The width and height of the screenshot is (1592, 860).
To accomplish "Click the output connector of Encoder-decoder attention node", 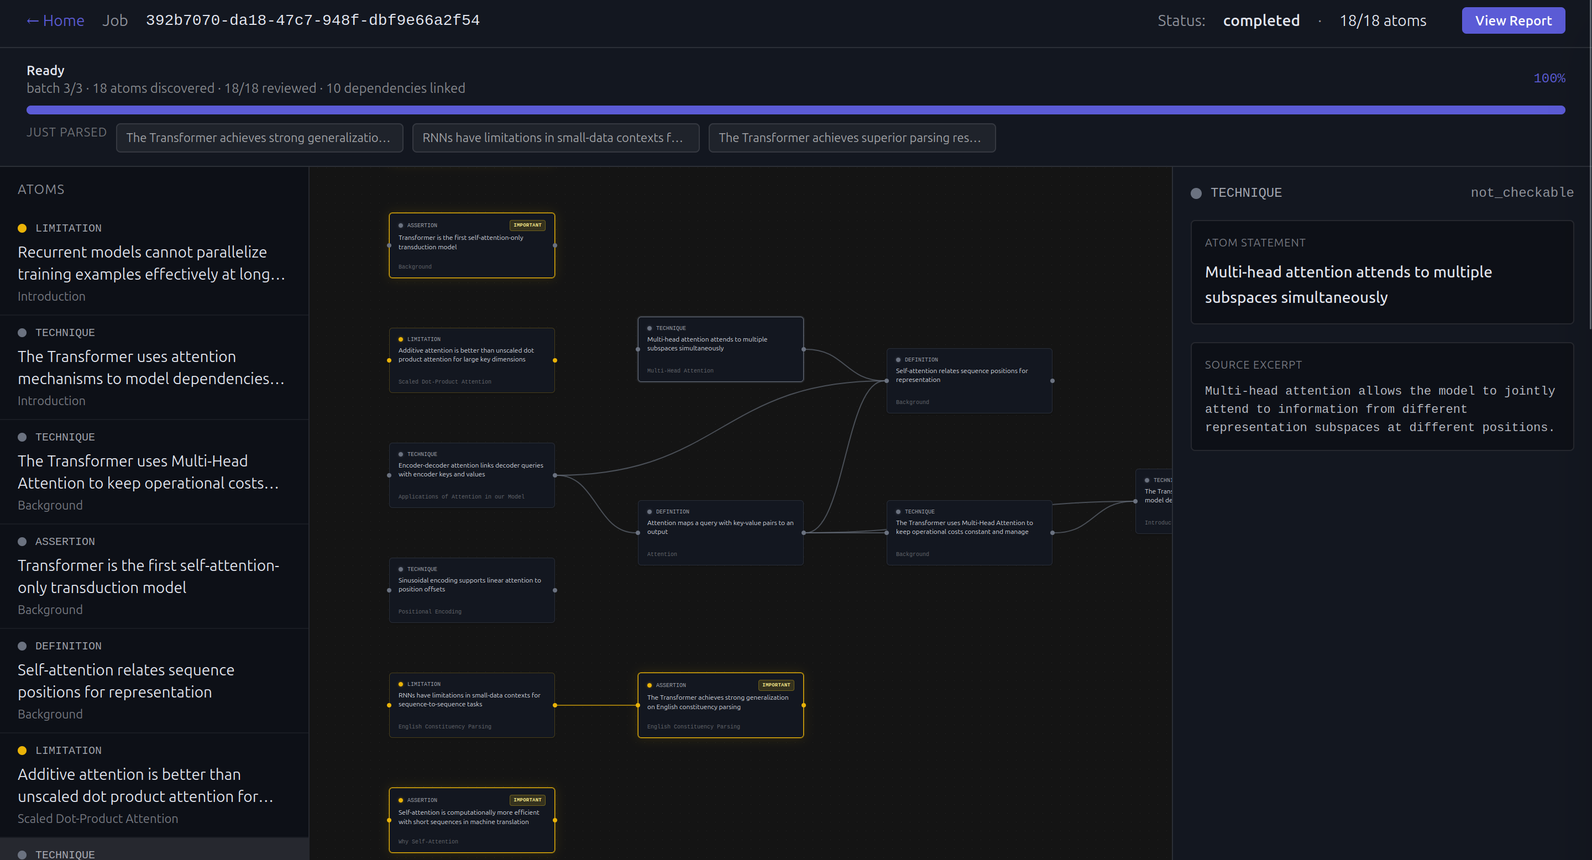I will tap(554, 475).
